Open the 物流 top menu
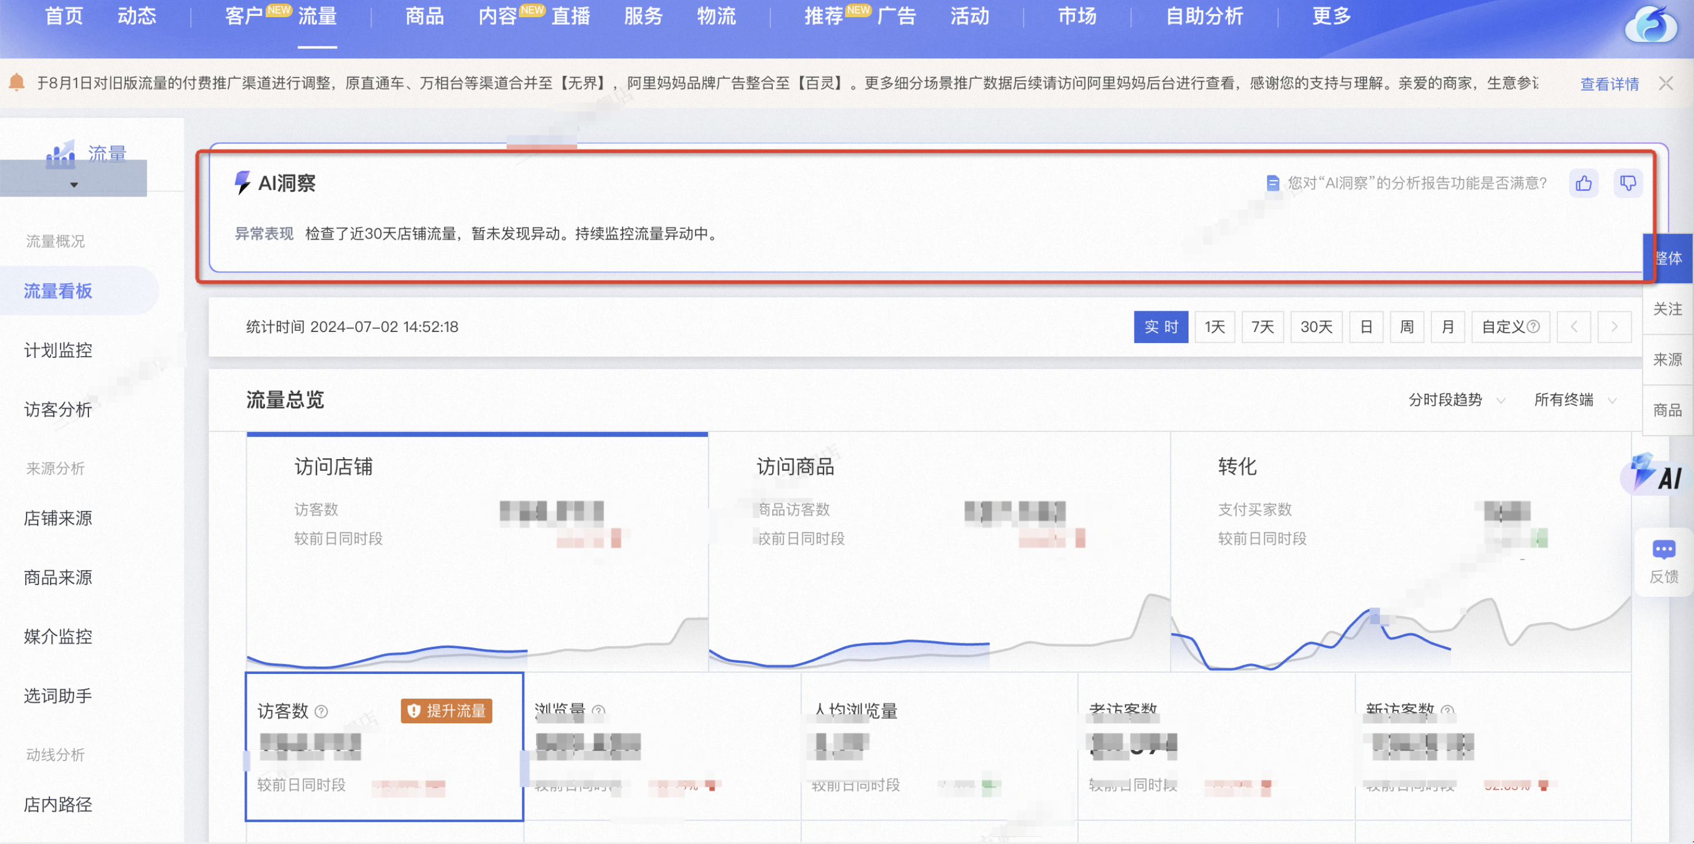 coord(716,16)
